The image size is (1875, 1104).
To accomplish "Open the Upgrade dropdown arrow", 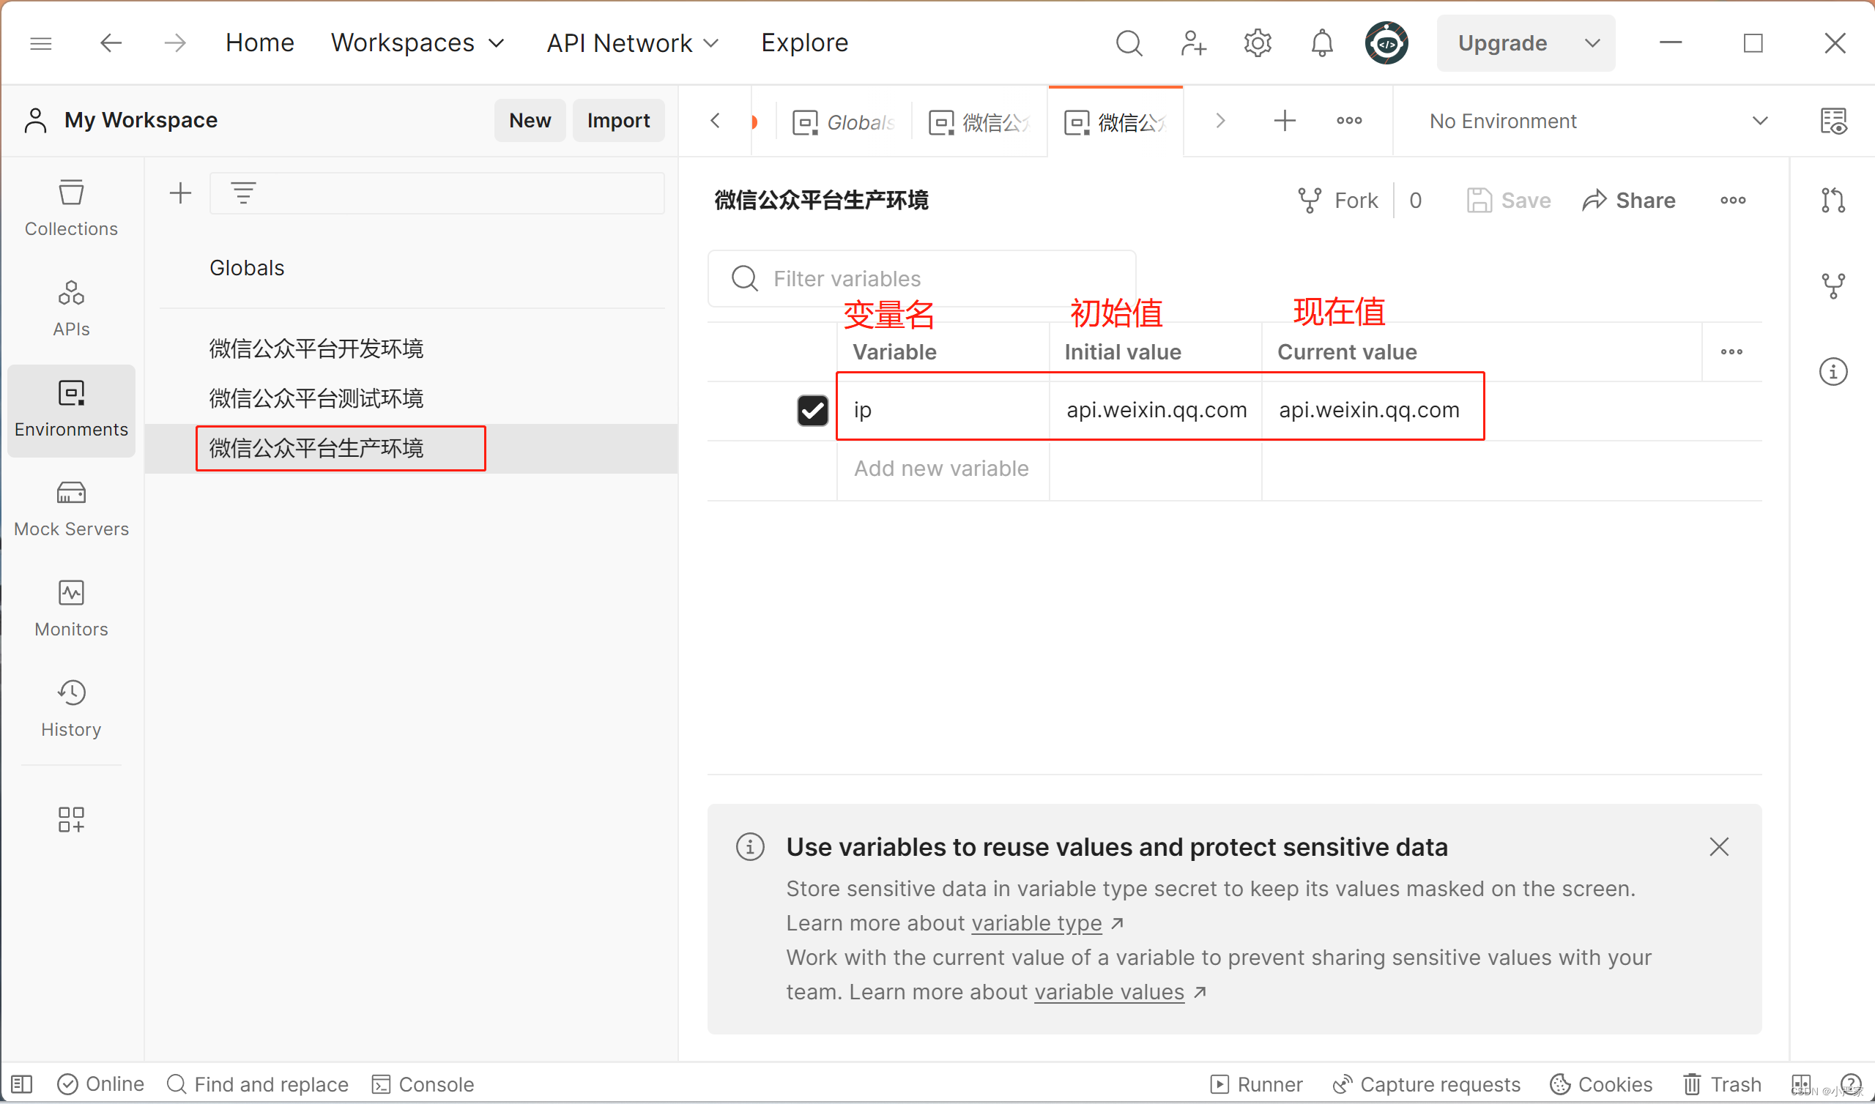I will coord(1592,43).
